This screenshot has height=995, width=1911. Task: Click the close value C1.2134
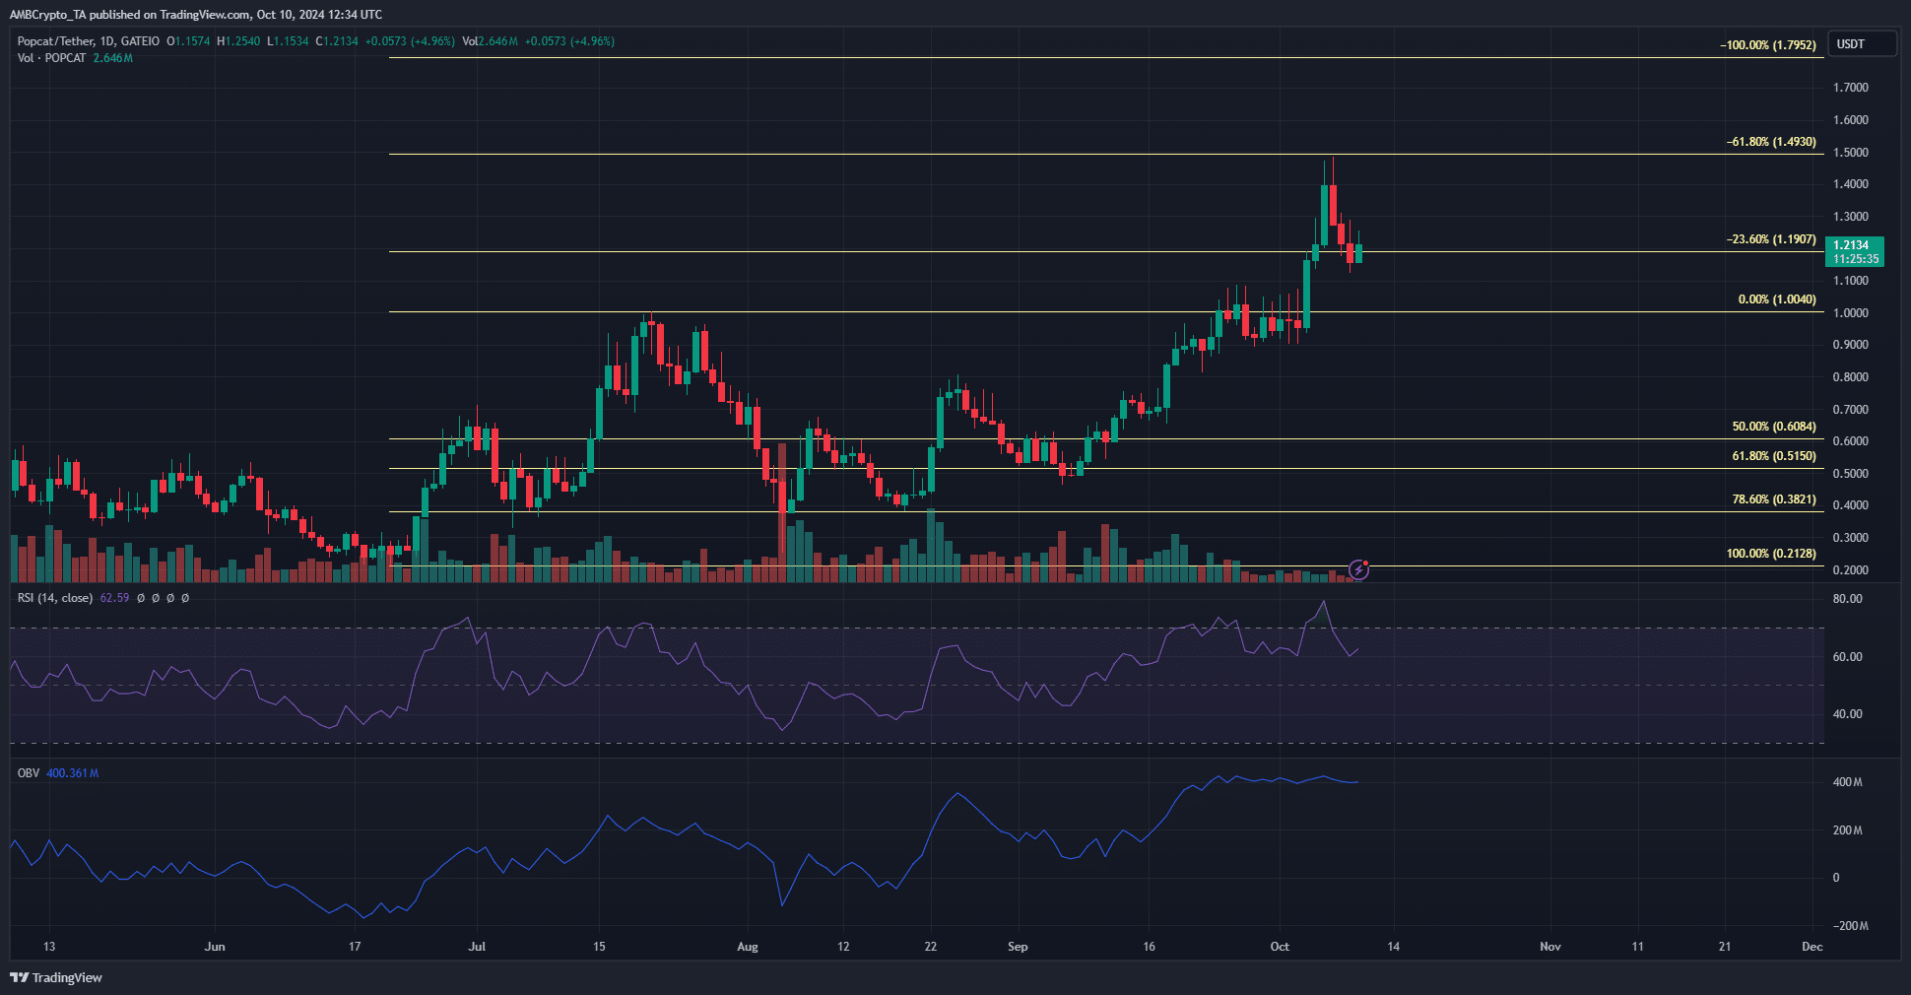pos(337,41)
